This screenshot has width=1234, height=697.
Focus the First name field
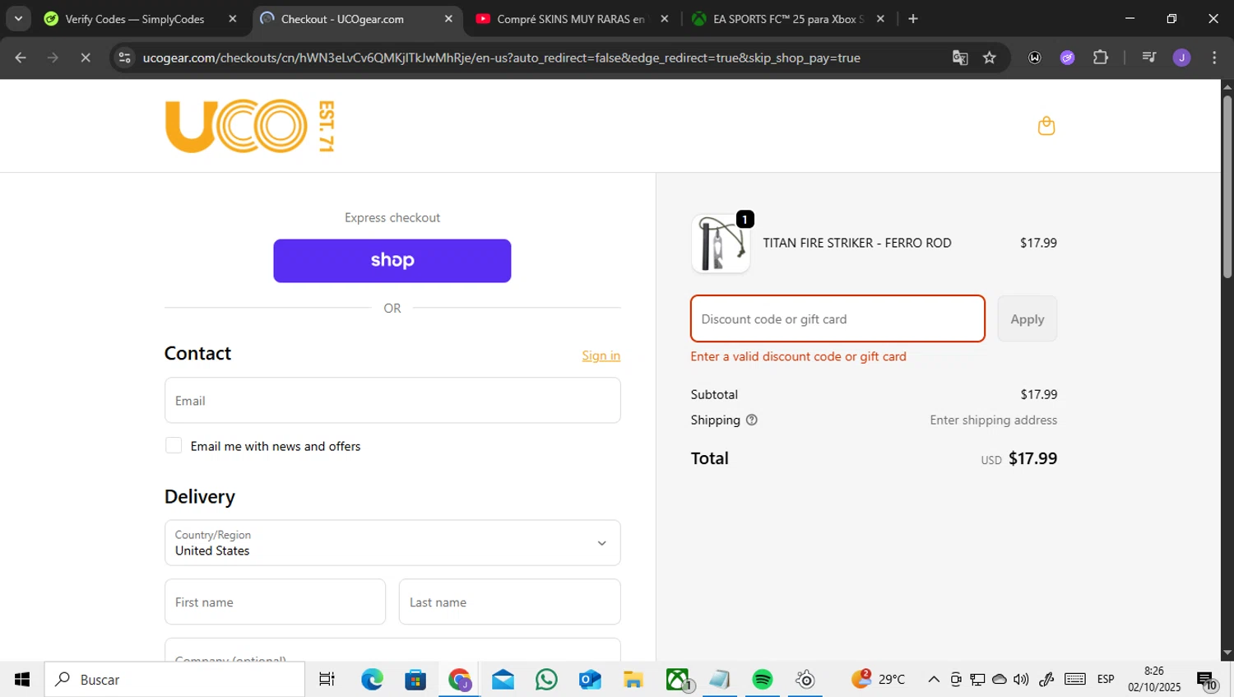[275, 602]
